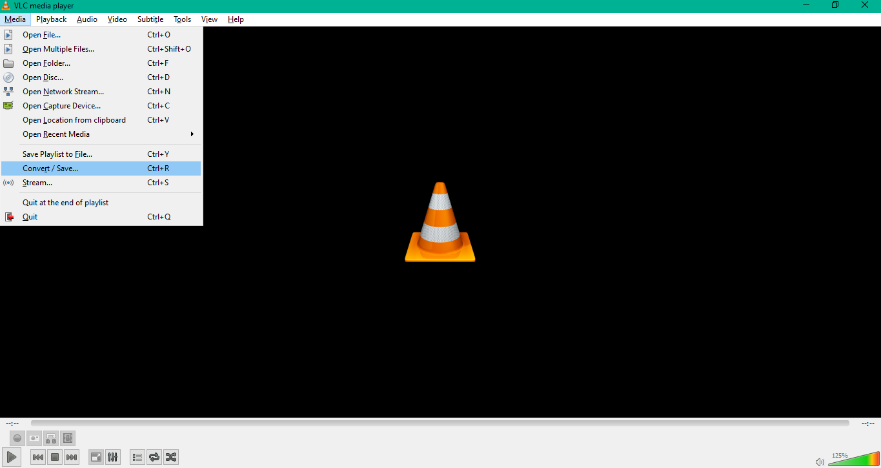Take a snapshot camera icon
This screenshot has width=881, height=468.
pos(34,438)
